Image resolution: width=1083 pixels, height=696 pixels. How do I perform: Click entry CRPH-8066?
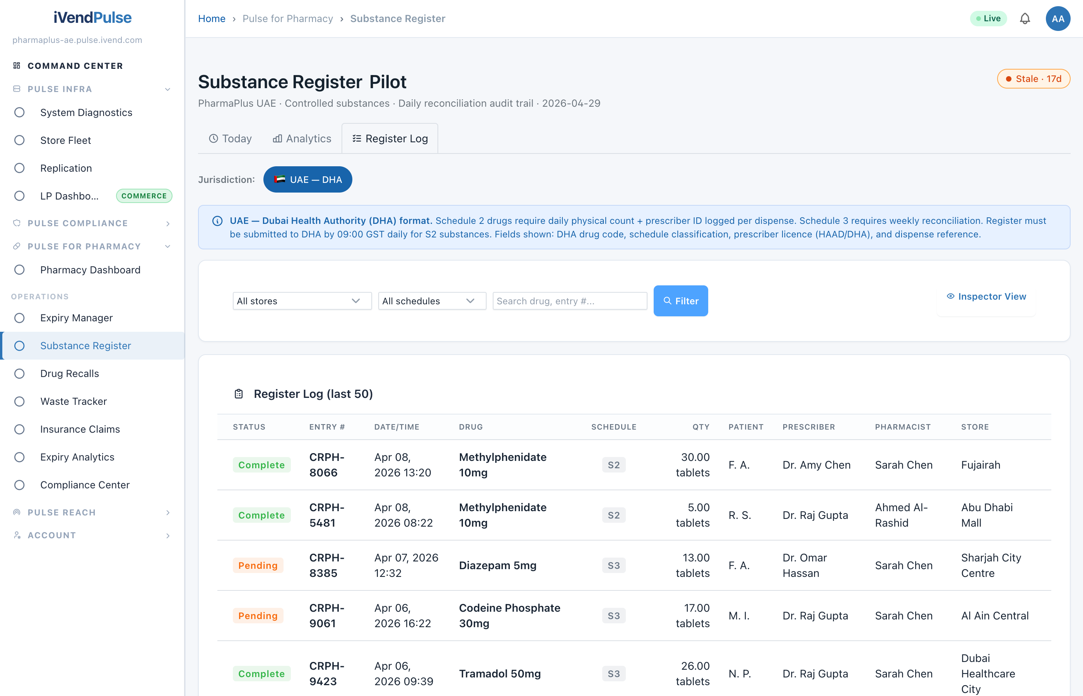(327, 465)
